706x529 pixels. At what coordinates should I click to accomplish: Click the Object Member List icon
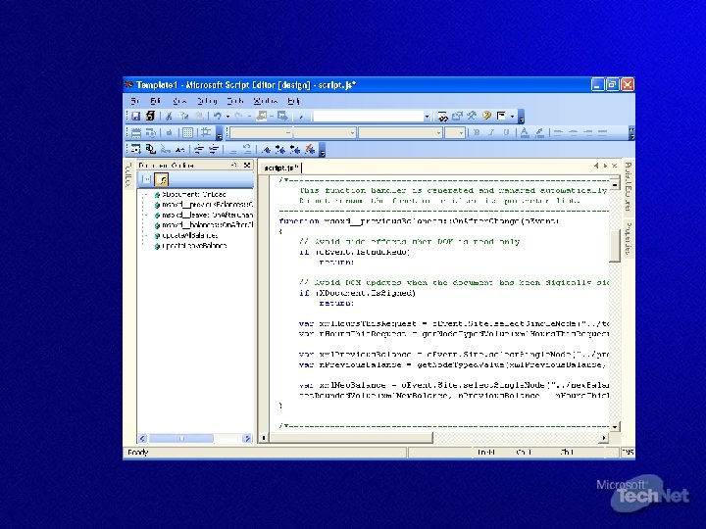point(135,149)
